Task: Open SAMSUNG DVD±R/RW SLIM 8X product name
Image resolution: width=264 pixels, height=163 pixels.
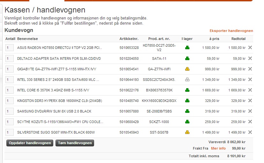Action: pos(54,111)
